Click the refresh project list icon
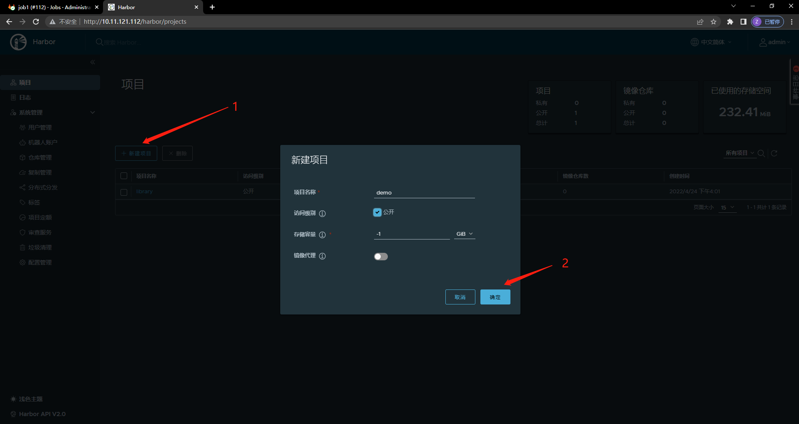Viewport: 799px width, 424px height. tap(774, 153)
